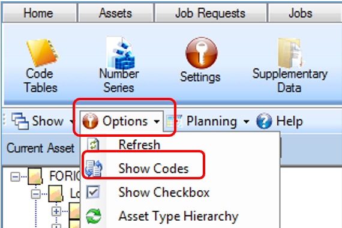This screenshot has height=228, width=342.
Task: Click the blue Help question mark icon
Action: 264,121
